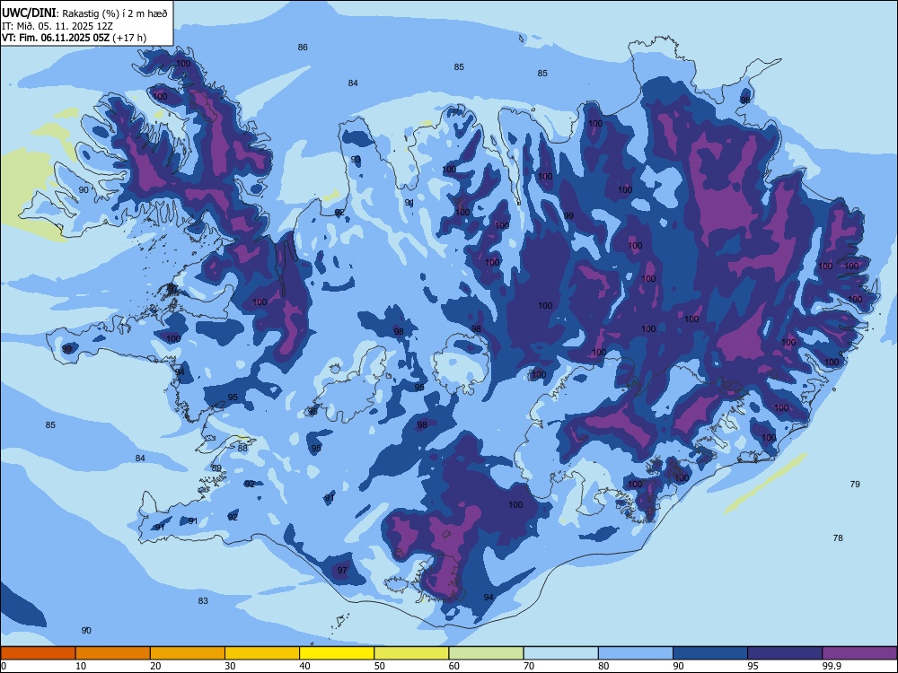The width and height of the screenshot is (898, 673).
Task: Select the purple above-99.9 legend swatch
Action: pyautogui.click(x=859, y=653)
